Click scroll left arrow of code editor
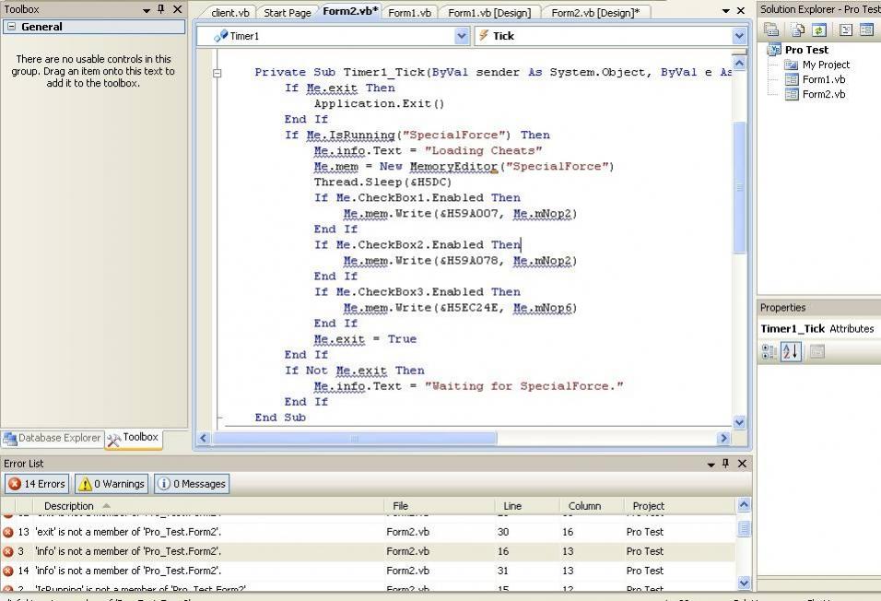Viewport: 881px width, 601px height. coord(204,438)
